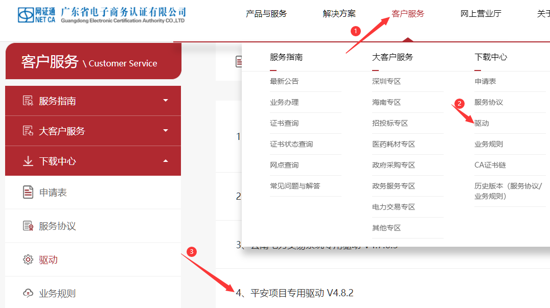Open the 客户服务 top navigation menu
The width and height of the screenshot is (550, 308).
407,14
